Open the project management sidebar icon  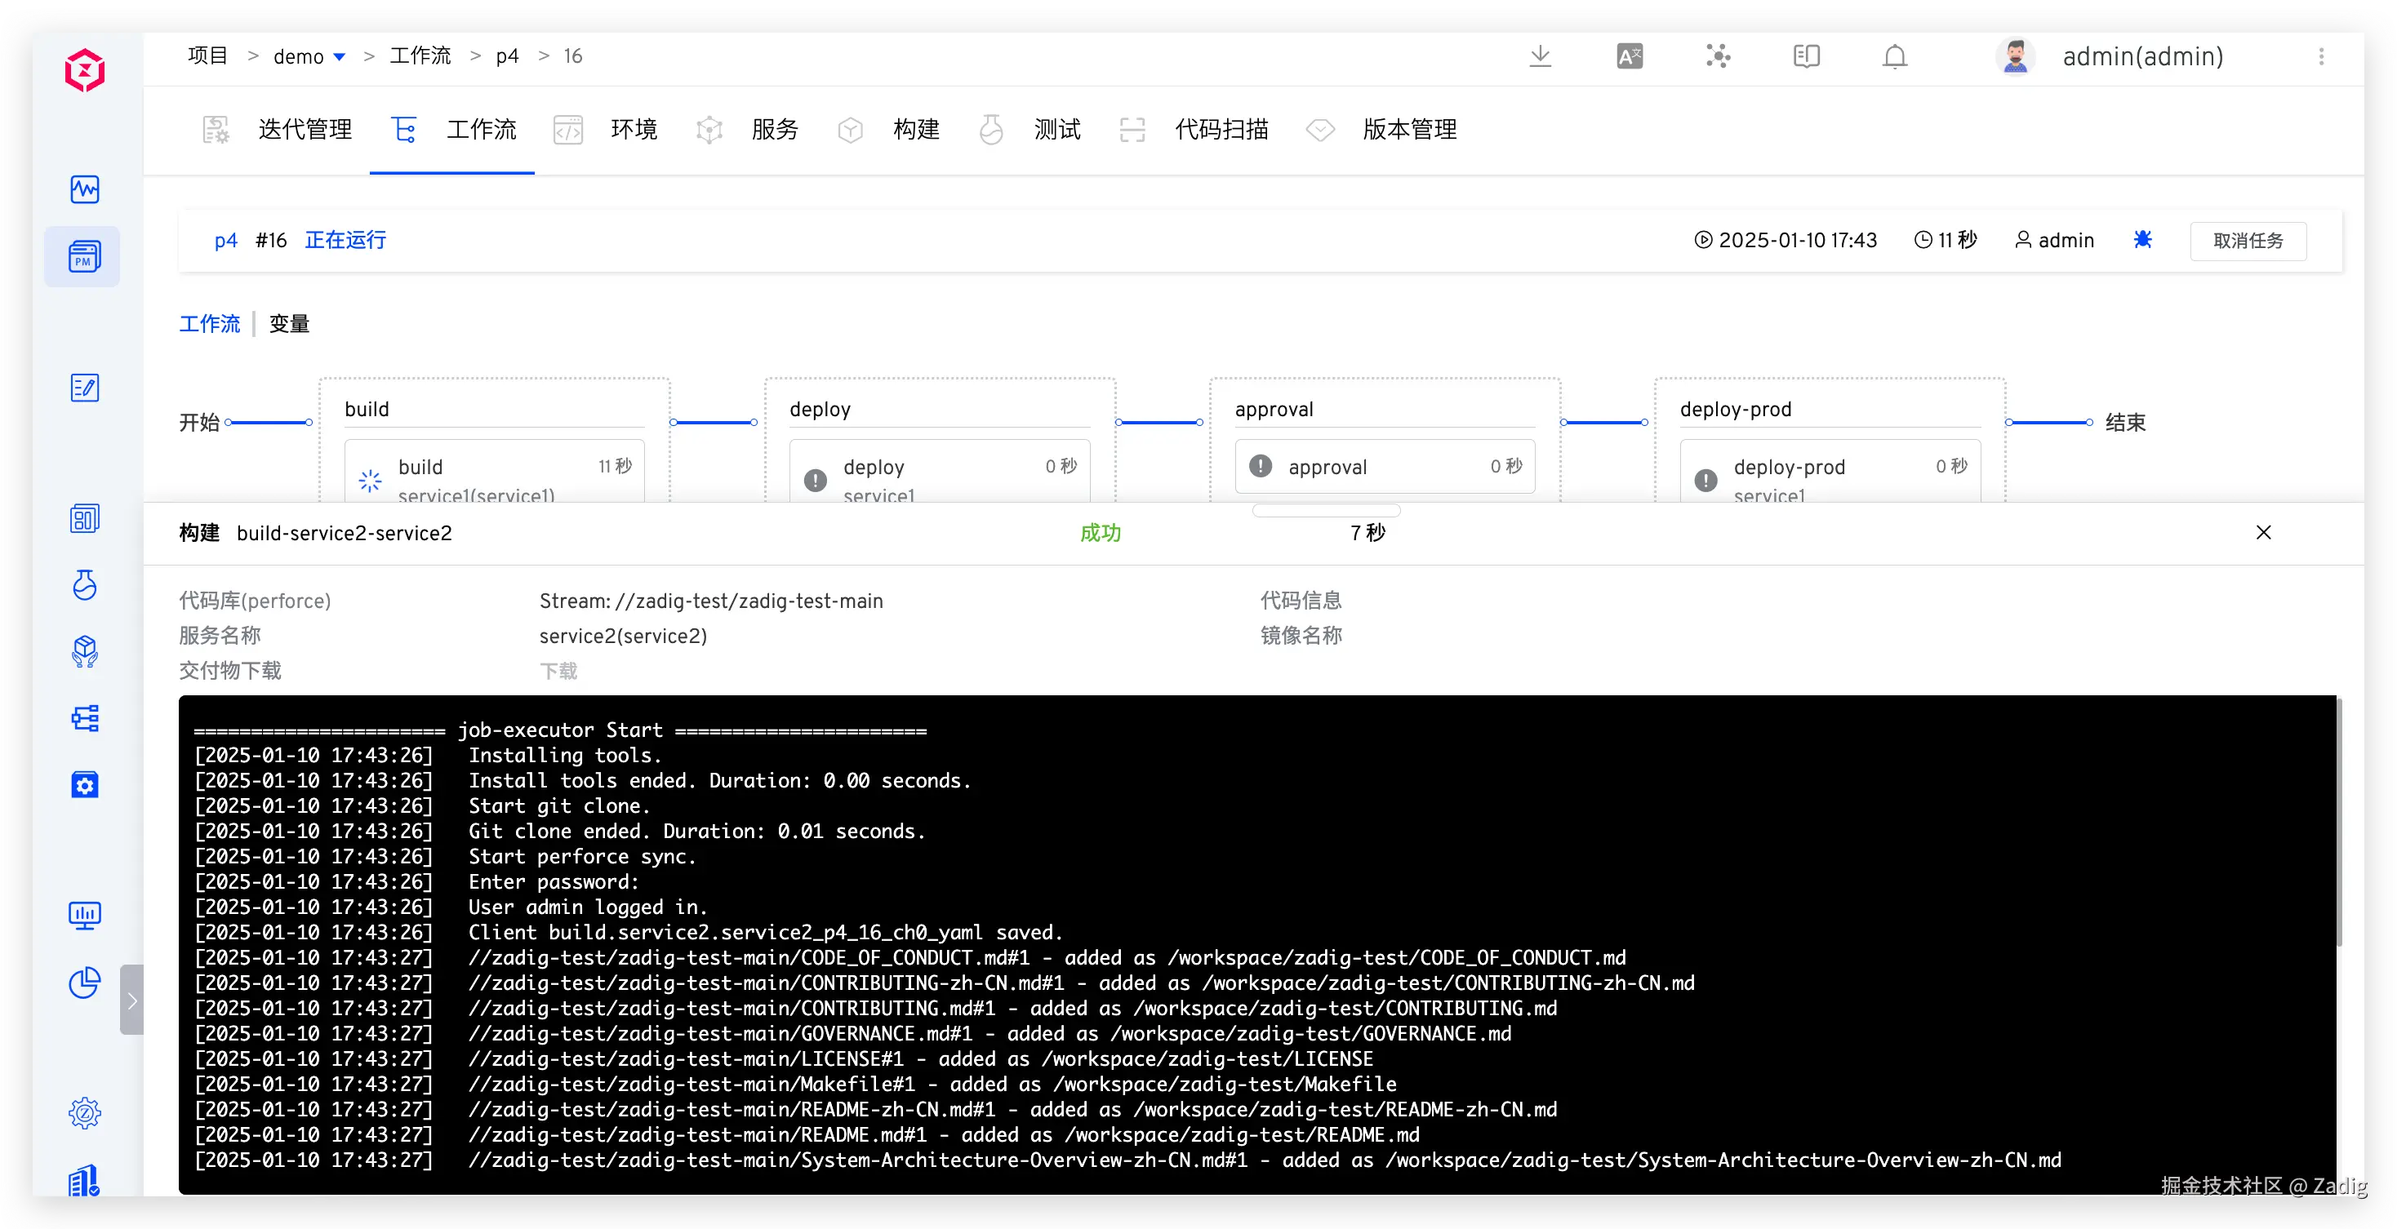(x=85, y=257)
